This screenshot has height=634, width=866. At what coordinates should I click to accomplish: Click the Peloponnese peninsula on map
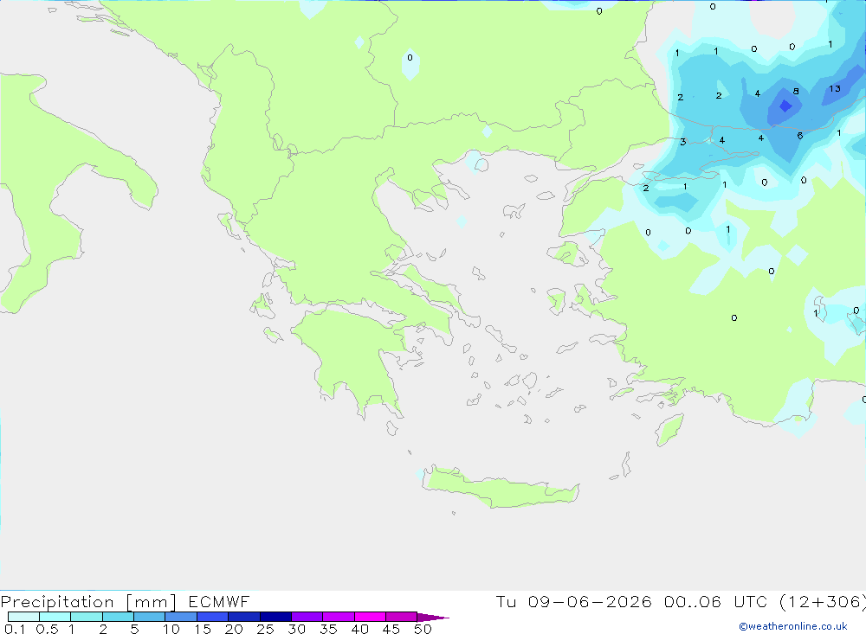[x=352, y=360]
